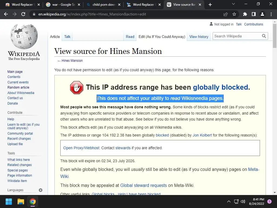The height and width of the screenshot is (208, 277).
Task: Open the Jon Kolbert user link
Action: coord(202,135)
